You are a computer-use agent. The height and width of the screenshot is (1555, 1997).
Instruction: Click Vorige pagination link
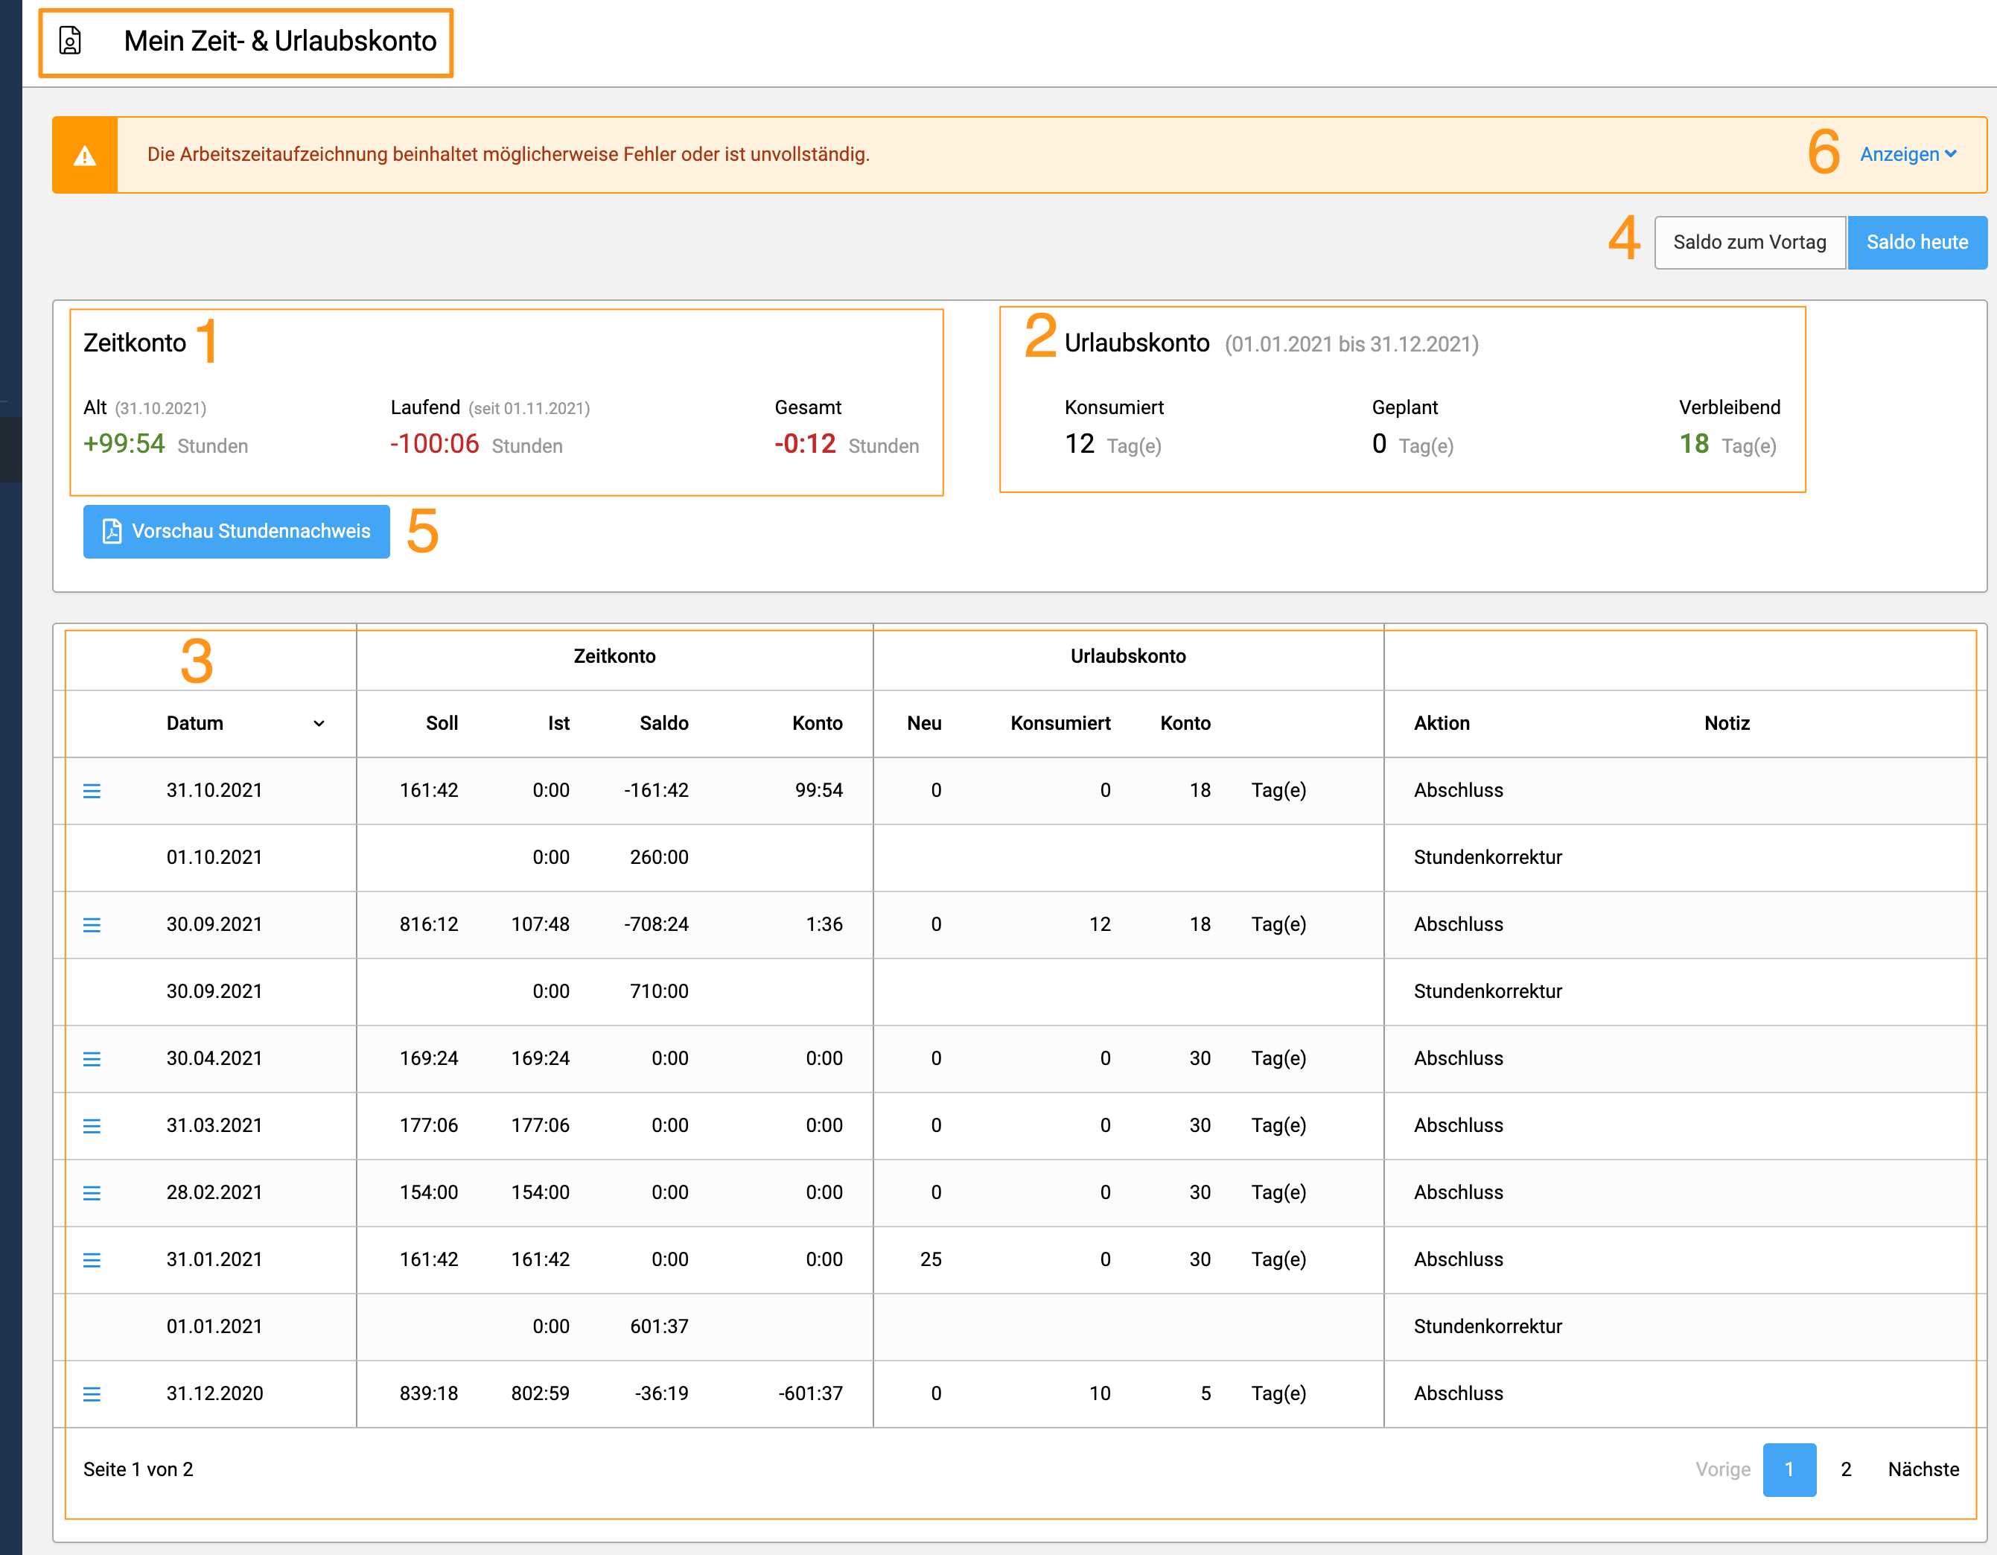(1723, 1469)
